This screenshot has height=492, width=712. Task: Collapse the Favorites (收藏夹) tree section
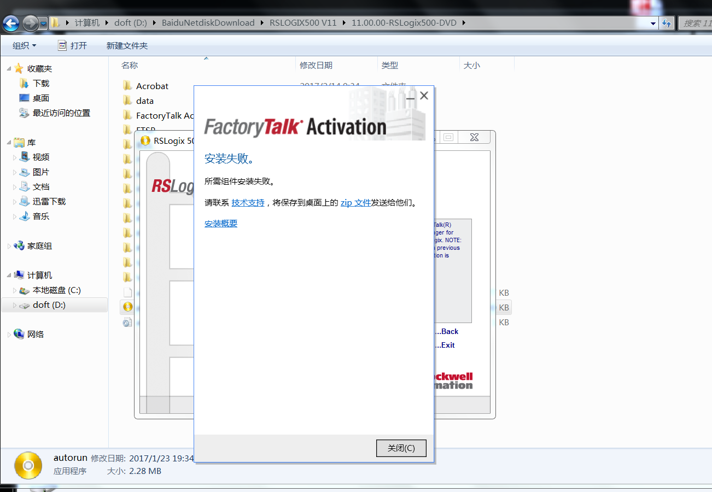[9, 68]
